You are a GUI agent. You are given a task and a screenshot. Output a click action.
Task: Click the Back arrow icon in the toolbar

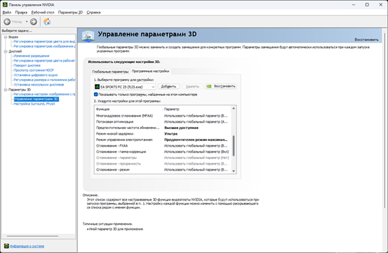pos(7,22)
